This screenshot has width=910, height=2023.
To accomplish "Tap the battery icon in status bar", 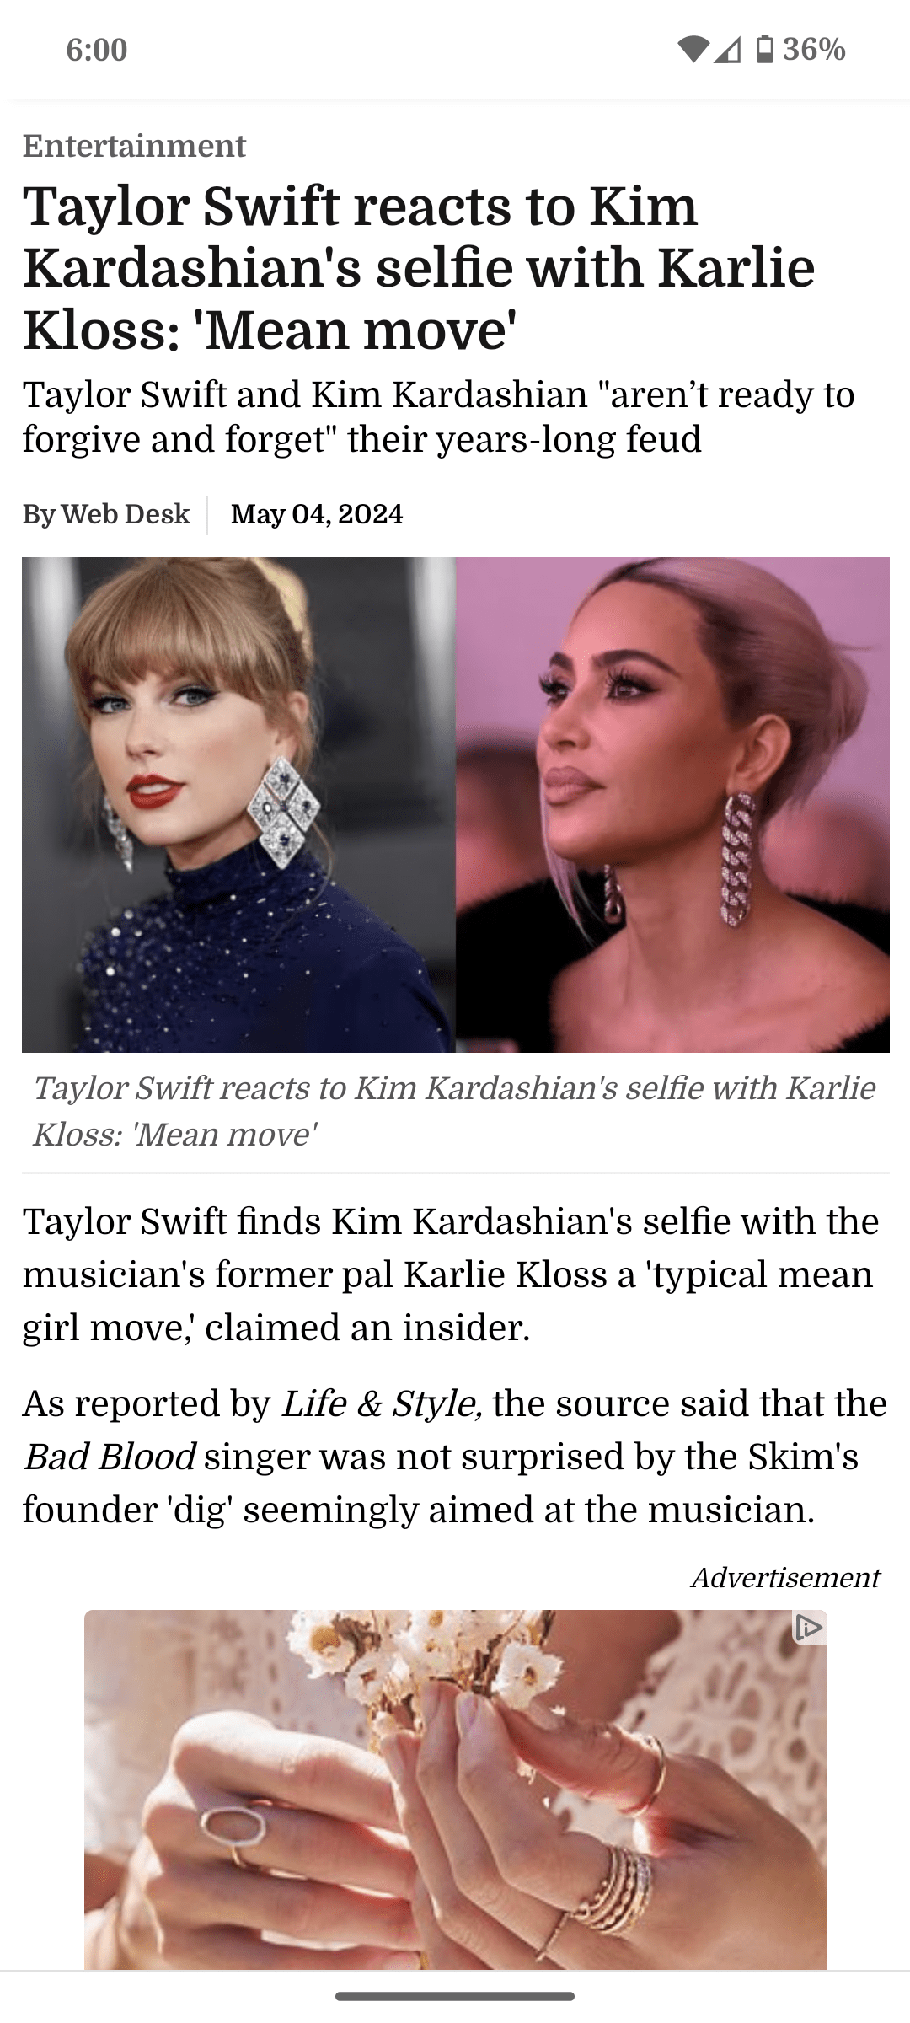I will pyautogui.click(x=764, y=50).
